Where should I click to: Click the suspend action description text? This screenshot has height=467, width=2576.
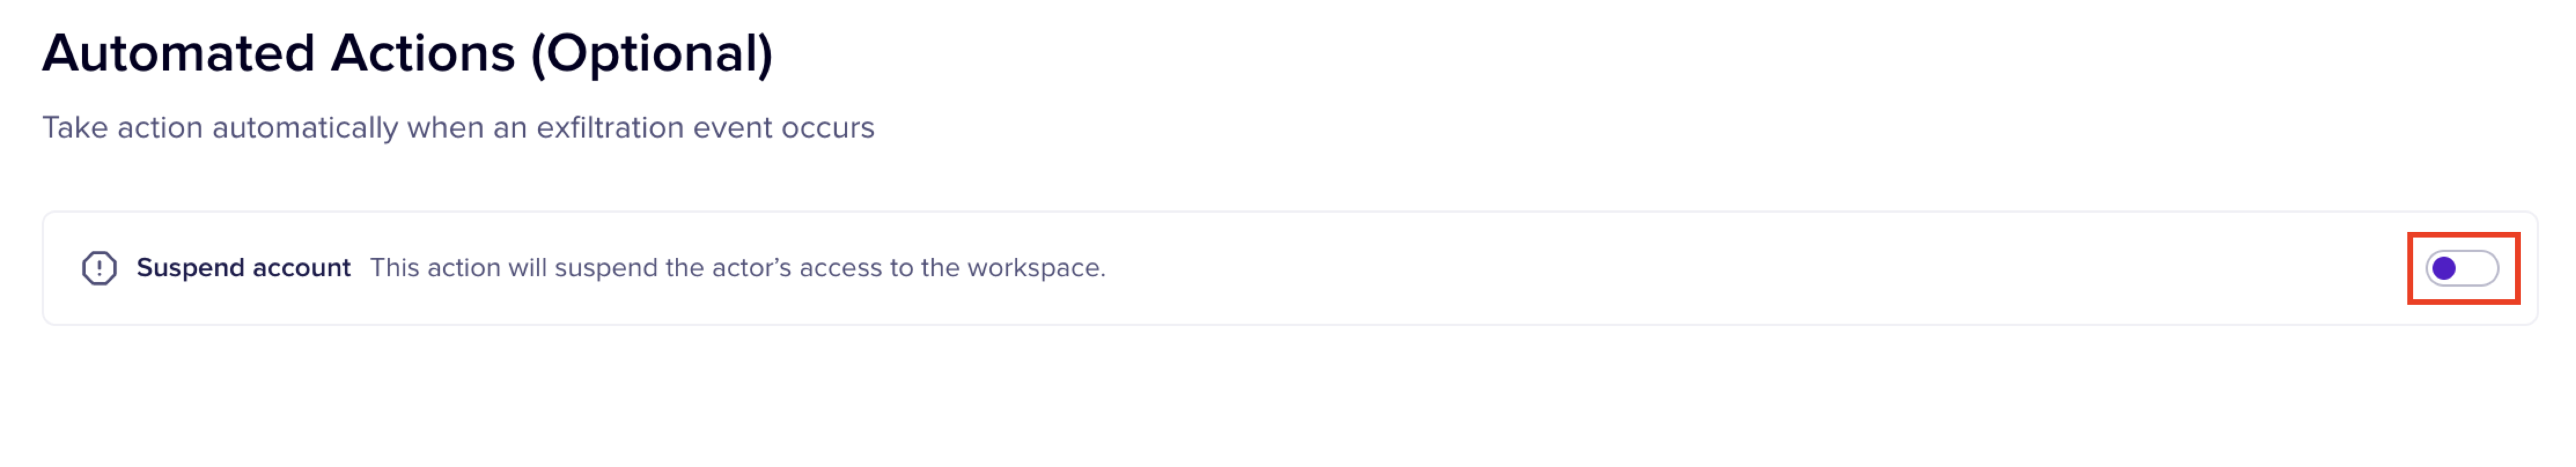pyautogui.click(x=737, y=268)
